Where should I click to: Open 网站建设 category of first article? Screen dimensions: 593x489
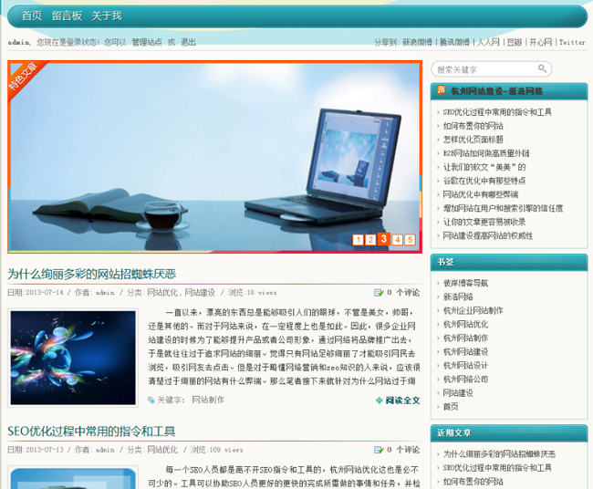[200, 292]
